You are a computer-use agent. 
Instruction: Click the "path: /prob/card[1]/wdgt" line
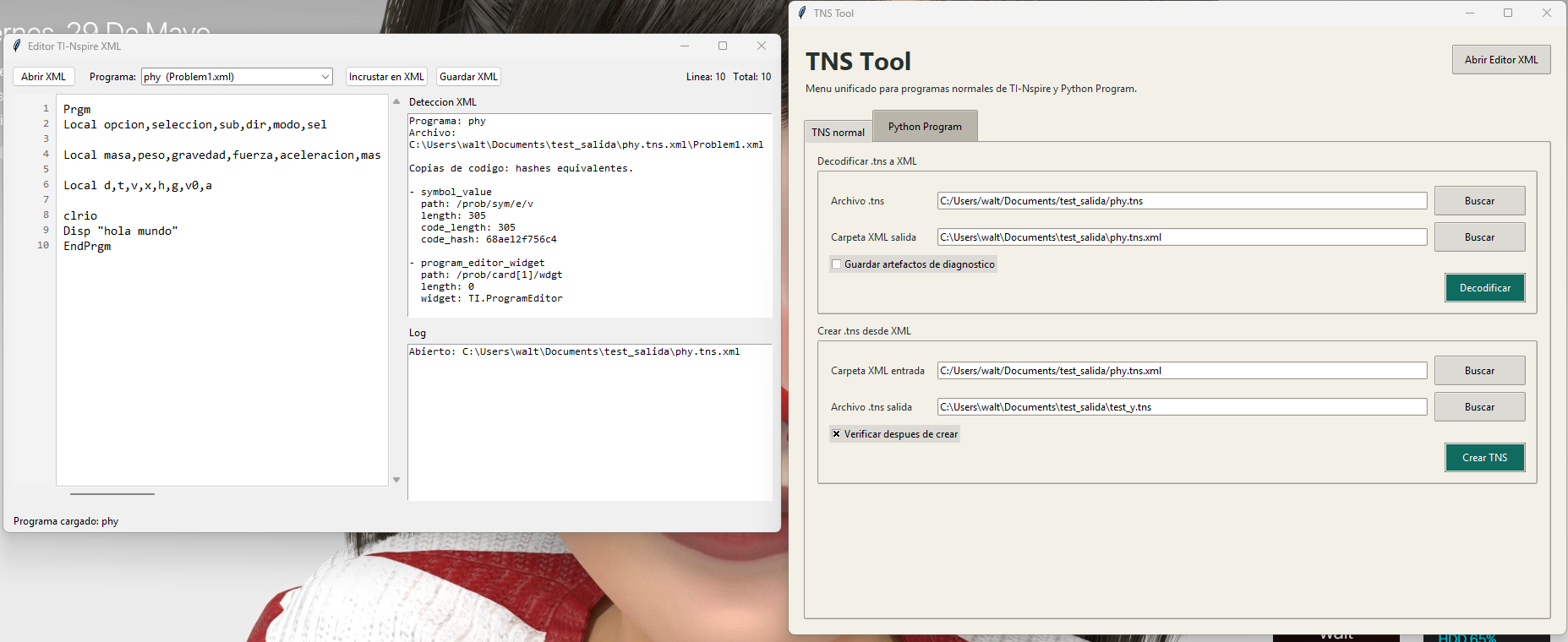pos(492,275)
